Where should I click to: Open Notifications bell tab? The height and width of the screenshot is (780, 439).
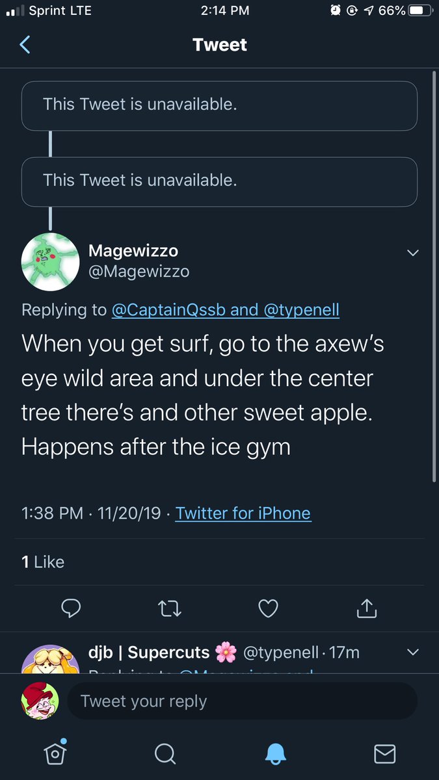pyautogui.click(x=276, y=753)
